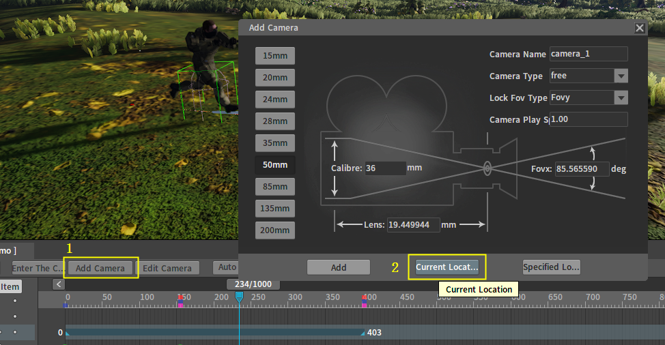Click the Specified Location button
665x345 pixels.
click(551, 267)
